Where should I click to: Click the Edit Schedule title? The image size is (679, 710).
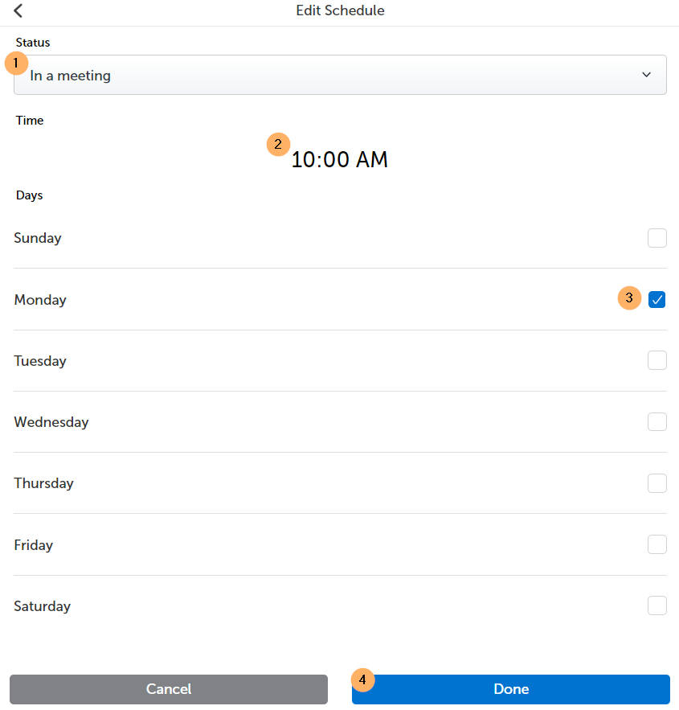pos(340,10)
